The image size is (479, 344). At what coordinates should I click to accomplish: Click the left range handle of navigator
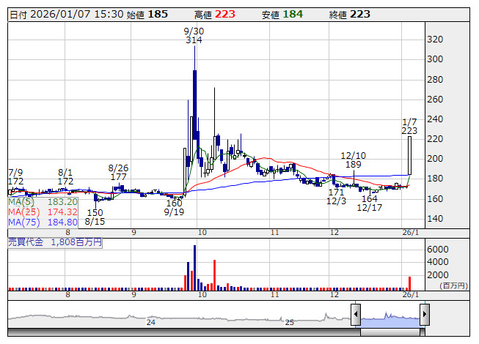pyautogui.click(x=356, y=315)
